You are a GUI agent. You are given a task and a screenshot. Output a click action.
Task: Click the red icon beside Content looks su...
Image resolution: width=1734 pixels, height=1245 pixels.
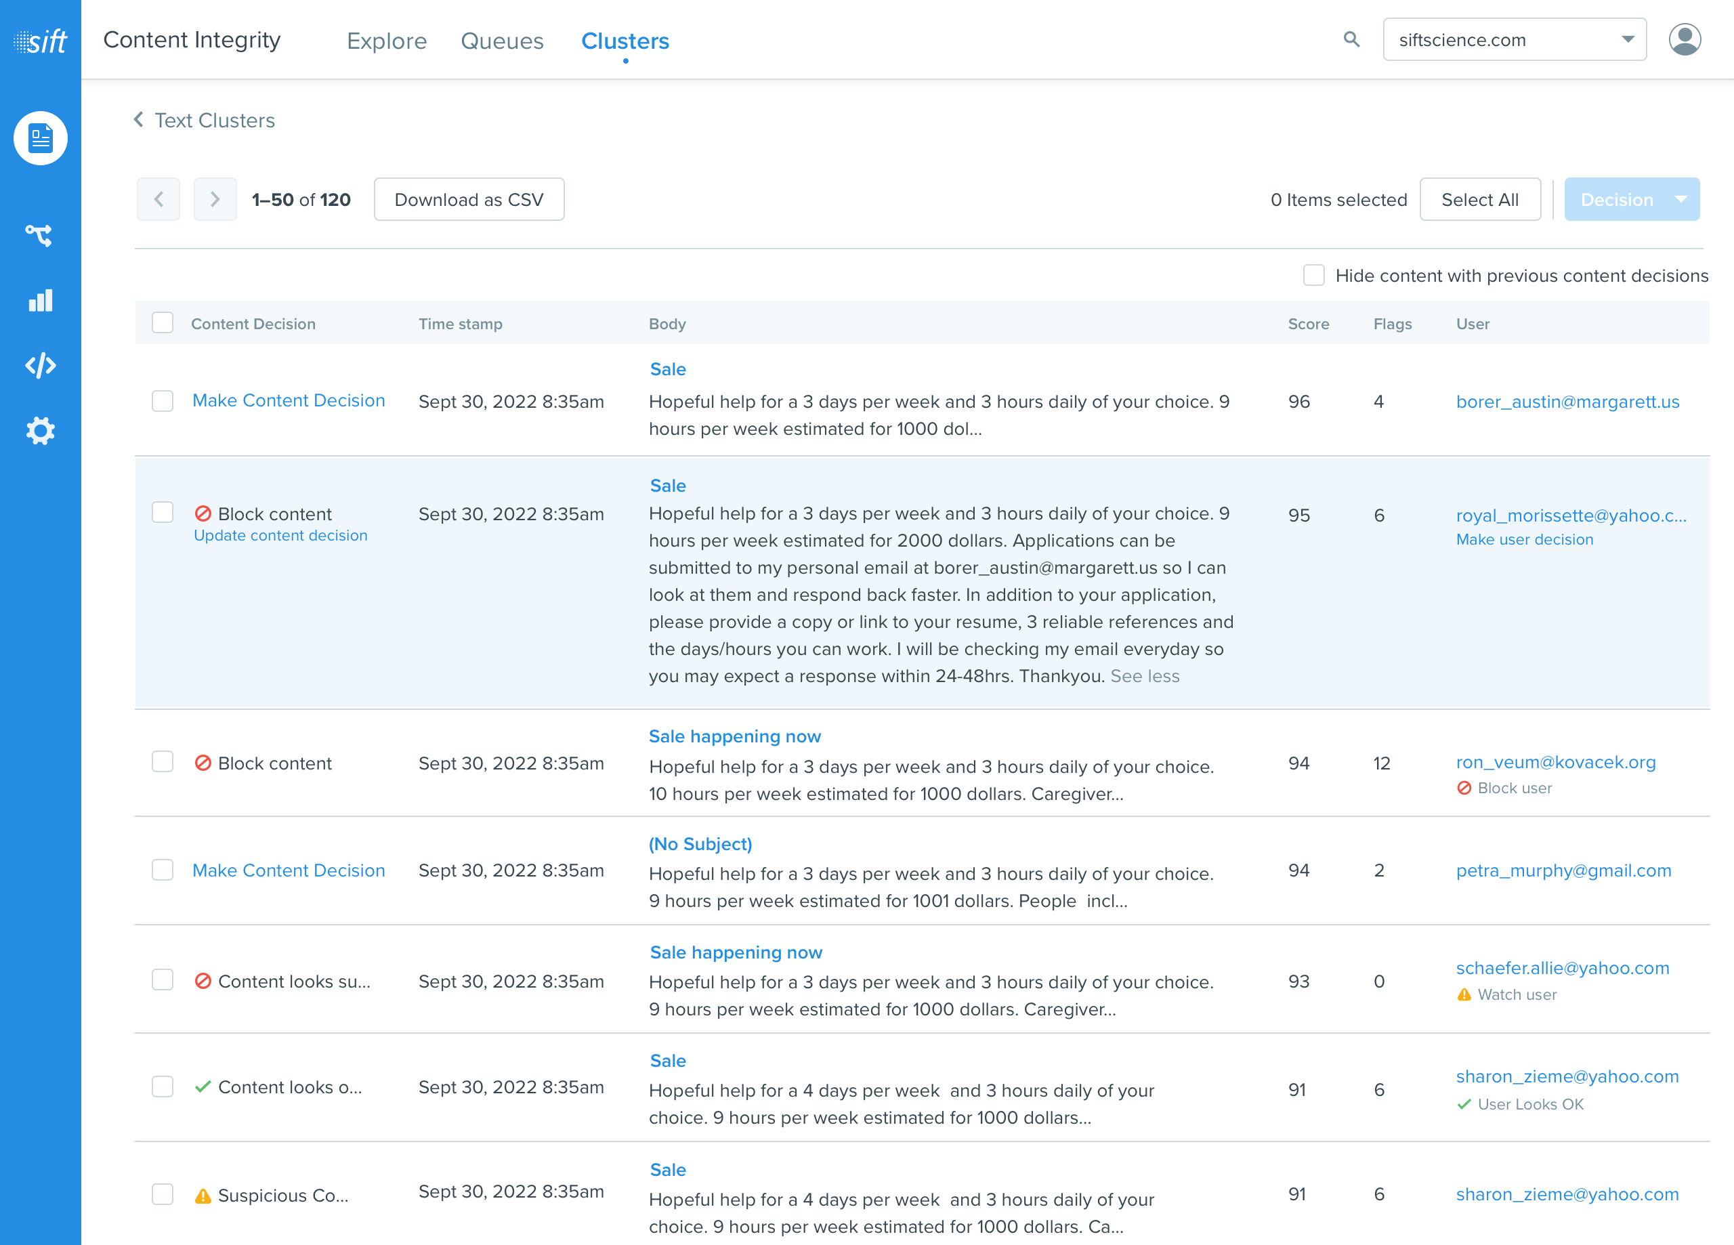[x=203, y=980]
